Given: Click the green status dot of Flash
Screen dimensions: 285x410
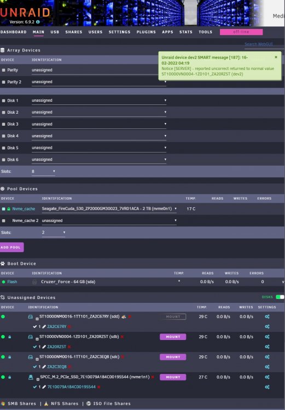Looking at the screenshot, I should (3, 282).
